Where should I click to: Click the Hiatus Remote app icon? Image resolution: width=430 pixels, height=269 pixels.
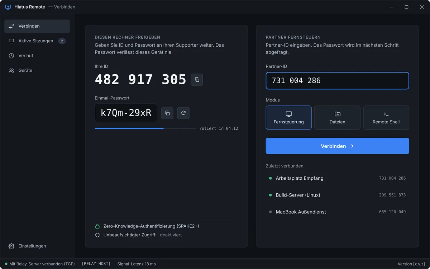click(8, 7)
